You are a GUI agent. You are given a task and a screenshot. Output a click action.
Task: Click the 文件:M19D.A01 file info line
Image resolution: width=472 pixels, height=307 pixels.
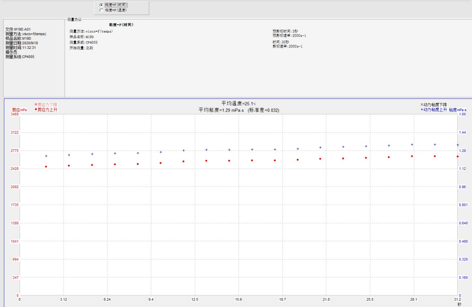click(18, 29)
